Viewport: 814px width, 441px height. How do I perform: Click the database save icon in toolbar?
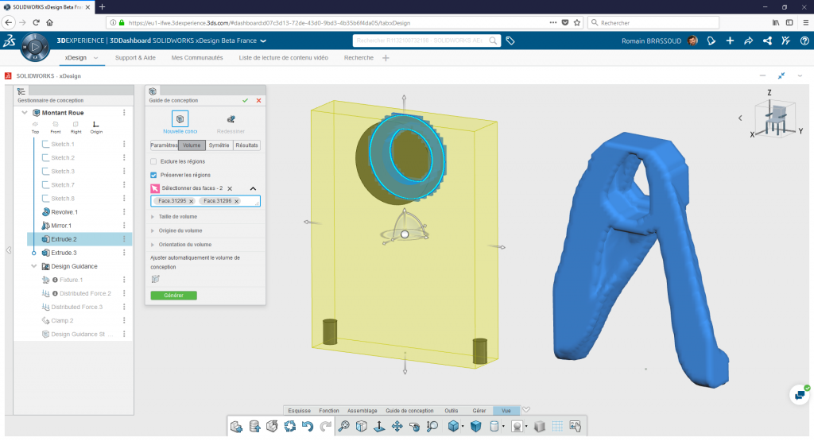point(254,427)
